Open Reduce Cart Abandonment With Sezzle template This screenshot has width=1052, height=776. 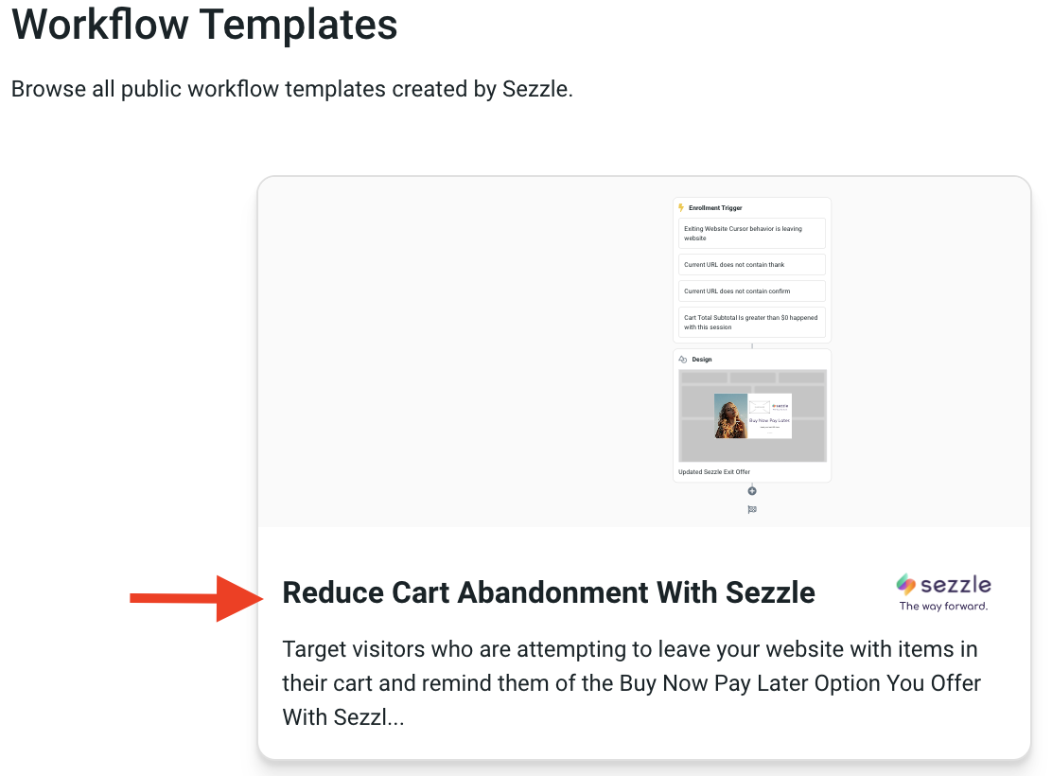pos(549,592)
